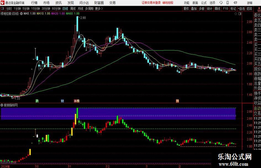Open the 版面 menu
The height and width of the screenshot is (168, 261).
(195, 3)
